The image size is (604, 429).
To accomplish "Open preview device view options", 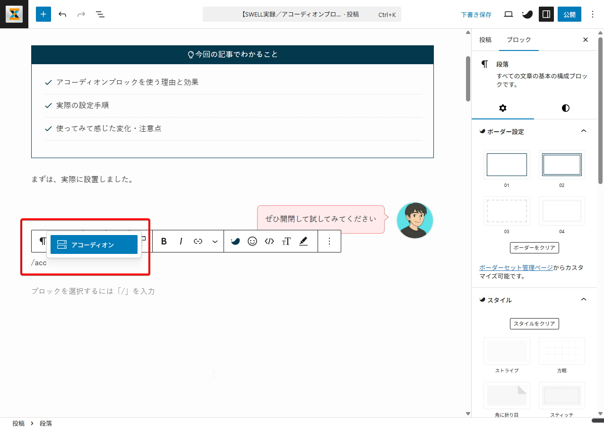I will (509, 14).
